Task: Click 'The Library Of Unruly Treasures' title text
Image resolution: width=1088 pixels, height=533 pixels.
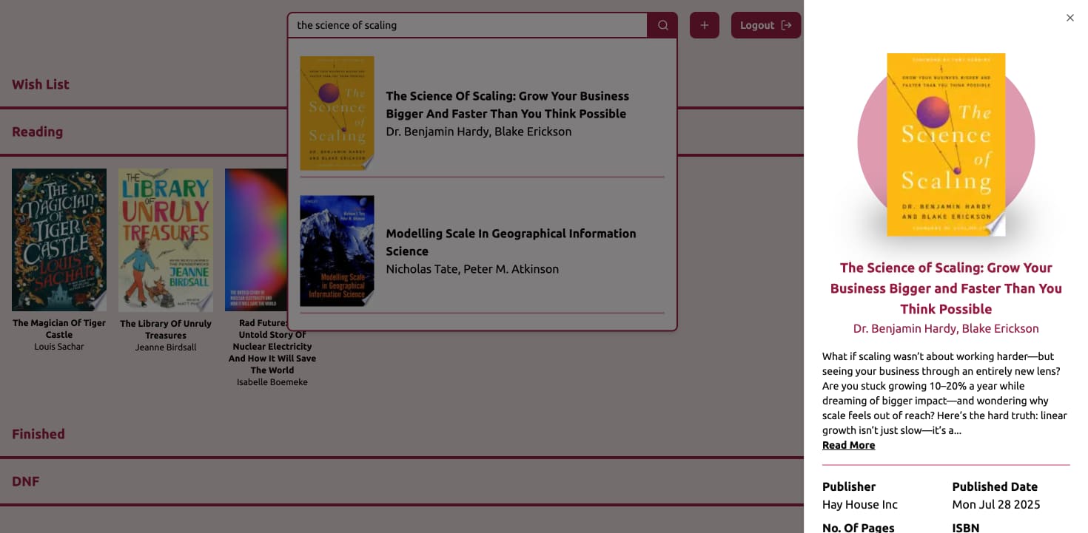Action: 166,330
